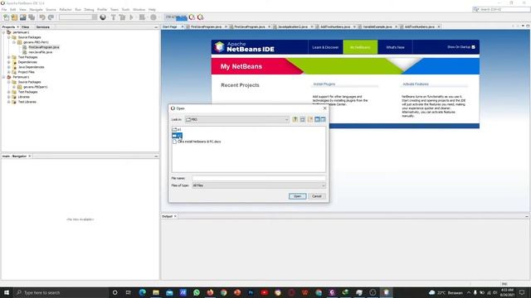Open the Learn & Discover tab on Start Page
Viewport: 531px width, 298px height.
click(325, 47)
